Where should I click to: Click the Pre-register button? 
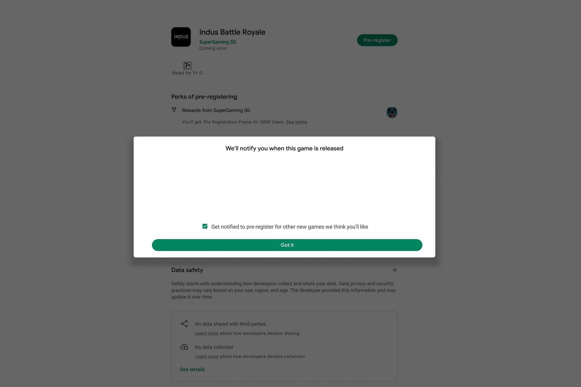[377, 40]
